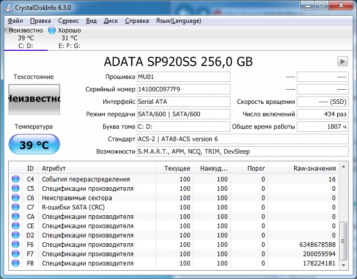Click the Температура label
Image resolution: width=357 pixels, height=279 pixels.
point(34,127)
